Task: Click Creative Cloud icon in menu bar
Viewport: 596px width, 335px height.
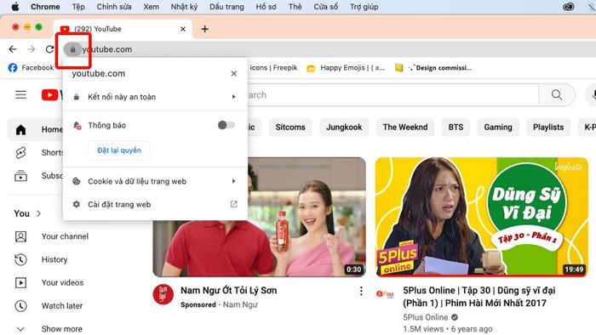Action: pyautogui.click(x=569, y=7)
